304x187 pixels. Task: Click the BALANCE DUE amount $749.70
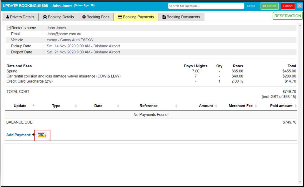289,122
